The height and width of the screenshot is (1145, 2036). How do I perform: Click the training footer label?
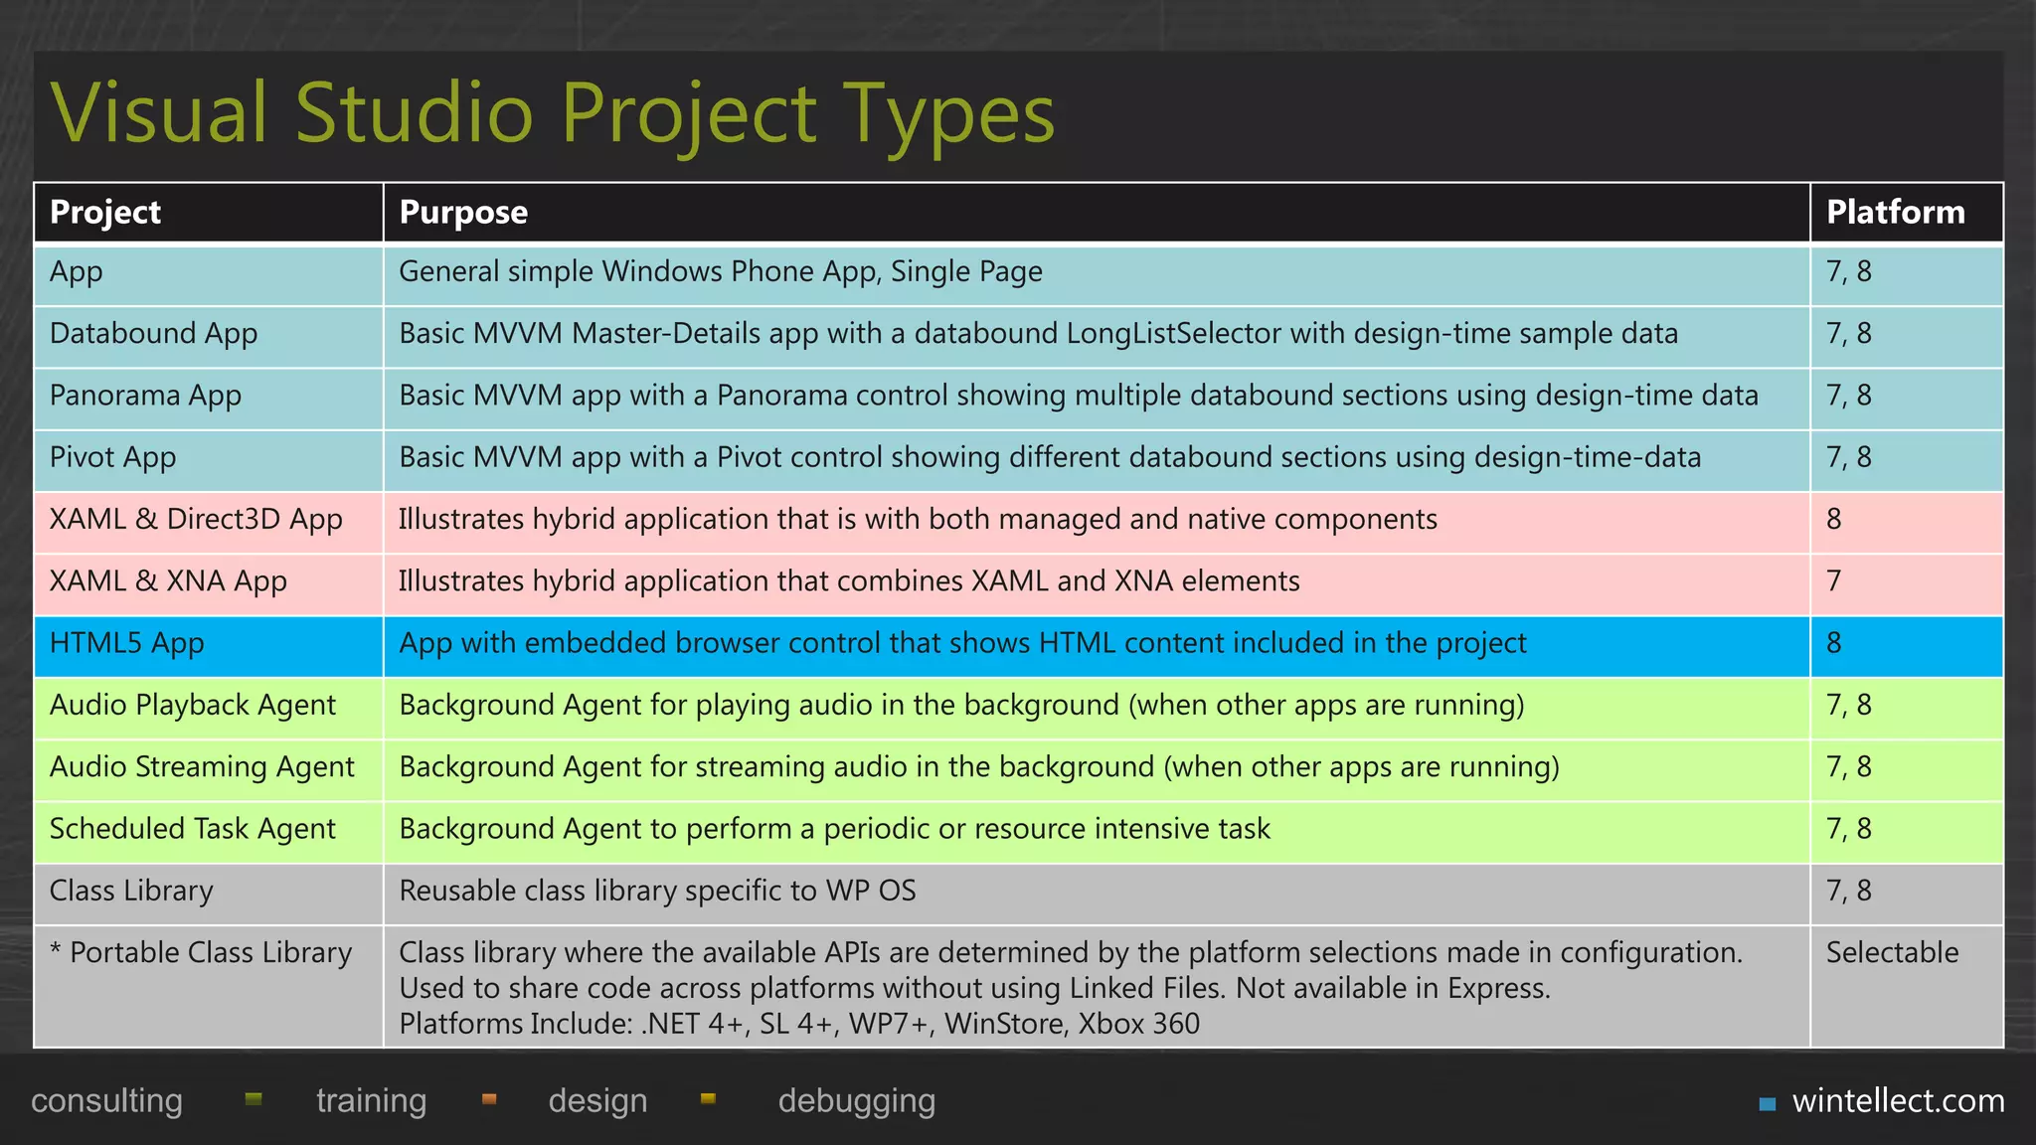[371, 1101]
